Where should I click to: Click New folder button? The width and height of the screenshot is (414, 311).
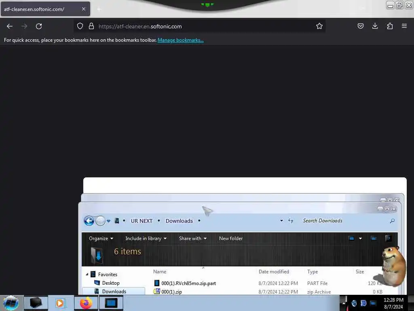[231, 239]
